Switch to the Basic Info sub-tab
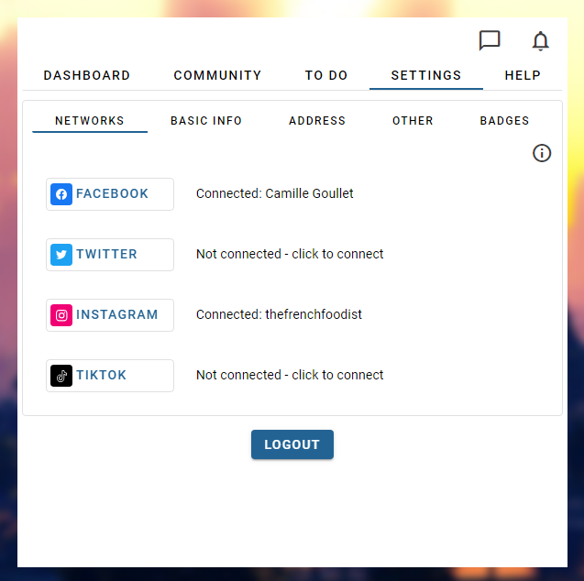Image resolution: width=584 pixels, height=581 pixels. click(x=206, y=121)
